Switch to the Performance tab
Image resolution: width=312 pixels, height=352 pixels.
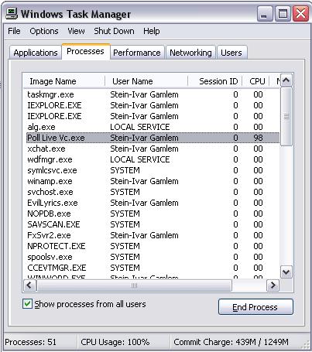coord(137,53)
